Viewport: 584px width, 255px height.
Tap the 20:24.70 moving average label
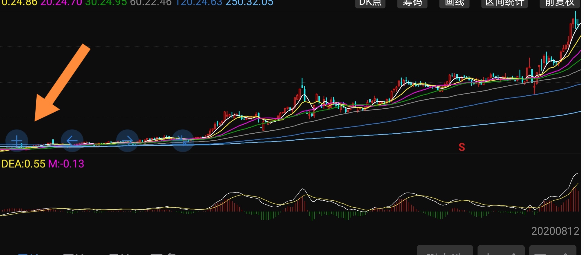tap(61, 3)
